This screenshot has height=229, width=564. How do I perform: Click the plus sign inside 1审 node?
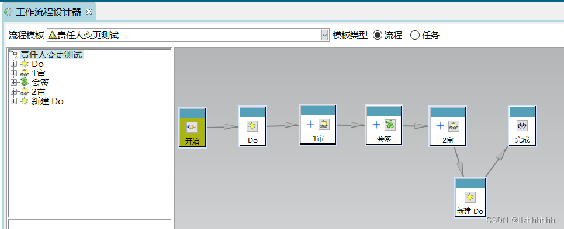(x=310, y=124)
